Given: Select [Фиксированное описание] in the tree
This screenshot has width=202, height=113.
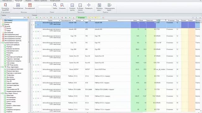Looking at the screenshot, I should tap(13, 36).
